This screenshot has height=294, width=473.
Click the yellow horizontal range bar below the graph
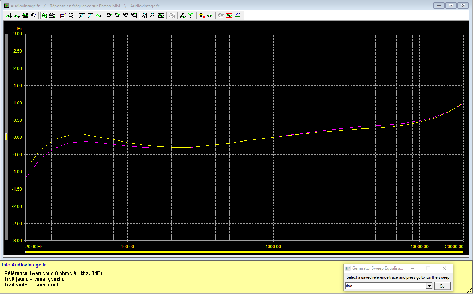point(244,252)
